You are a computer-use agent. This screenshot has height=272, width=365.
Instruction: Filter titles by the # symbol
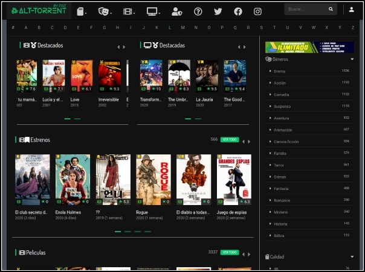pos(13,27)
